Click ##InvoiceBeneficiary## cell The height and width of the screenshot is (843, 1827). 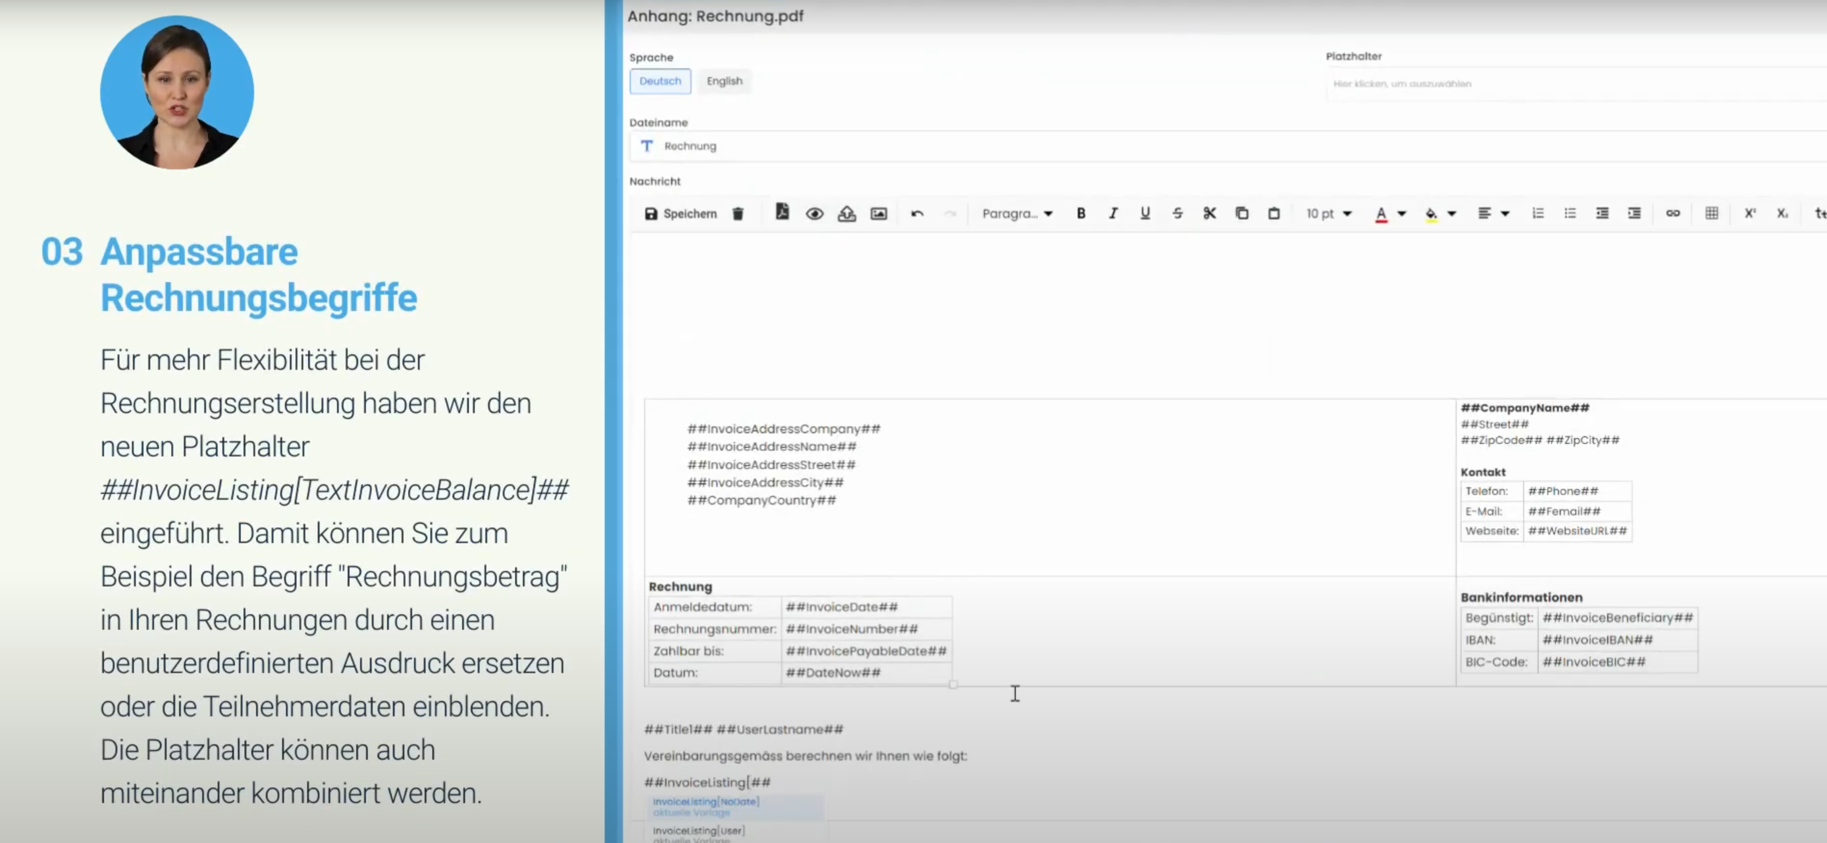click(x=1618, y=618)
